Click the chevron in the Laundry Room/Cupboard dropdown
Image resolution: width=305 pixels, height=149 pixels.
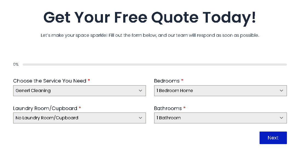(140, 118)
